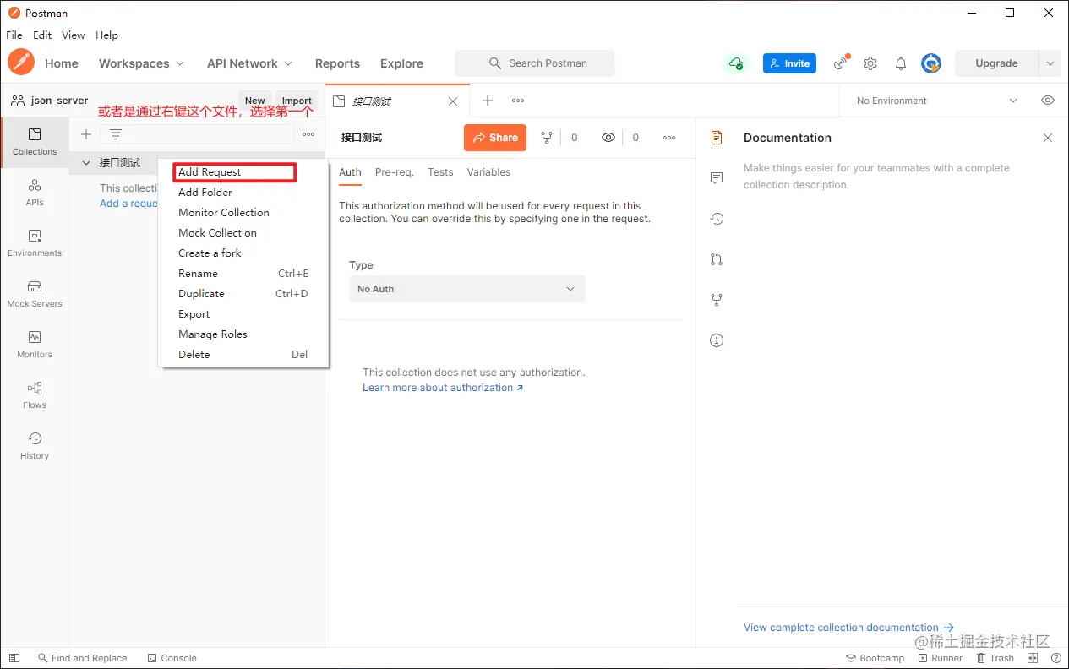This screenshot has width=1069, height=669.
Task: Click the environment quick look eye icon
Action: click(x=1048, y=101)
